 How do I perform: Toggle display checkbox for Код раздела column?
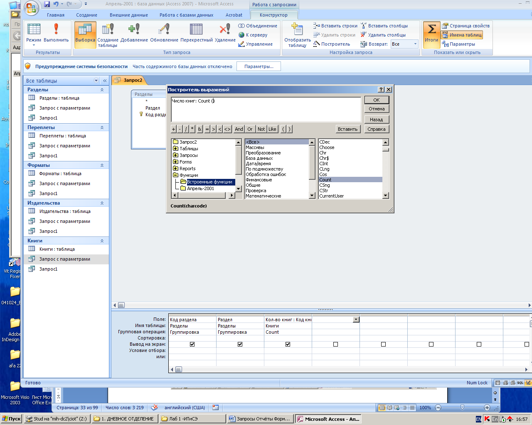click(x=192, y=344)
